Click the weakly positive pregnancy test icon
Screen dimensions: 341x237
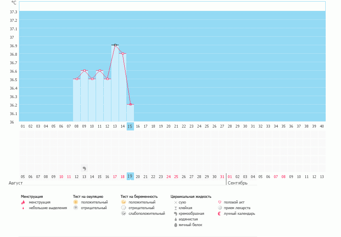coord(123,214)
